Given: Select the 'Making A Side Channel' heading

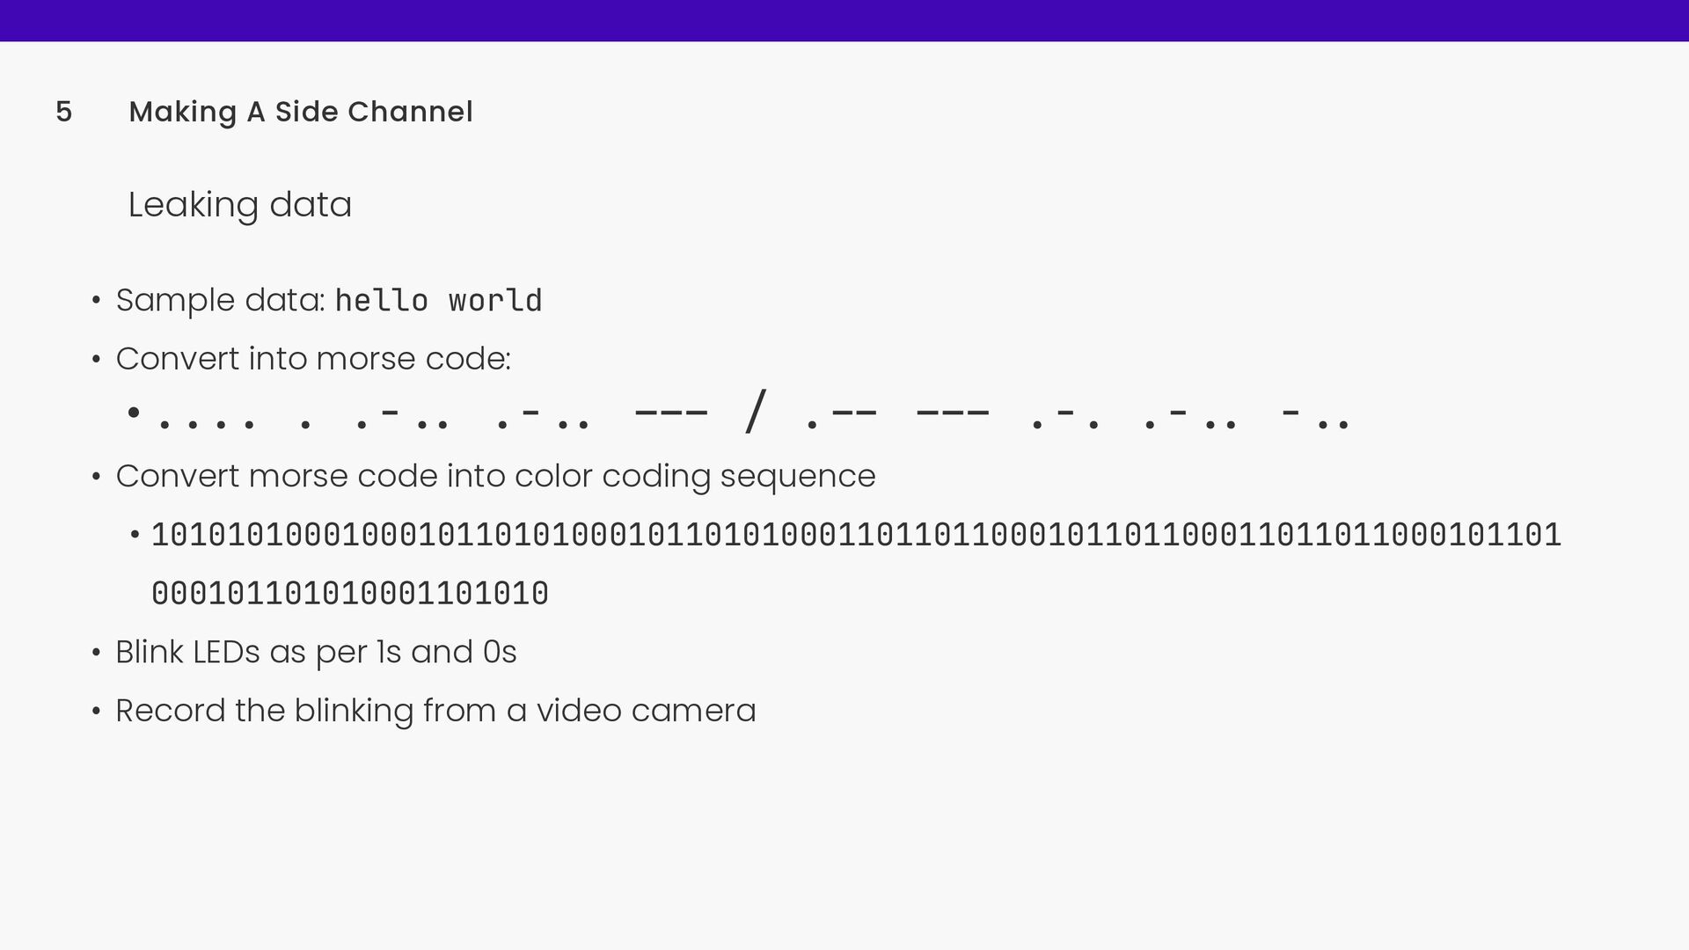Looking at the screenshot, I should (x=301, y=112).
